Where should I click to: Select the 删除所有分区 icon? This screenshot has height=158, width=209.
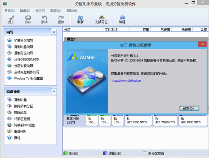(x=9, y=106)
